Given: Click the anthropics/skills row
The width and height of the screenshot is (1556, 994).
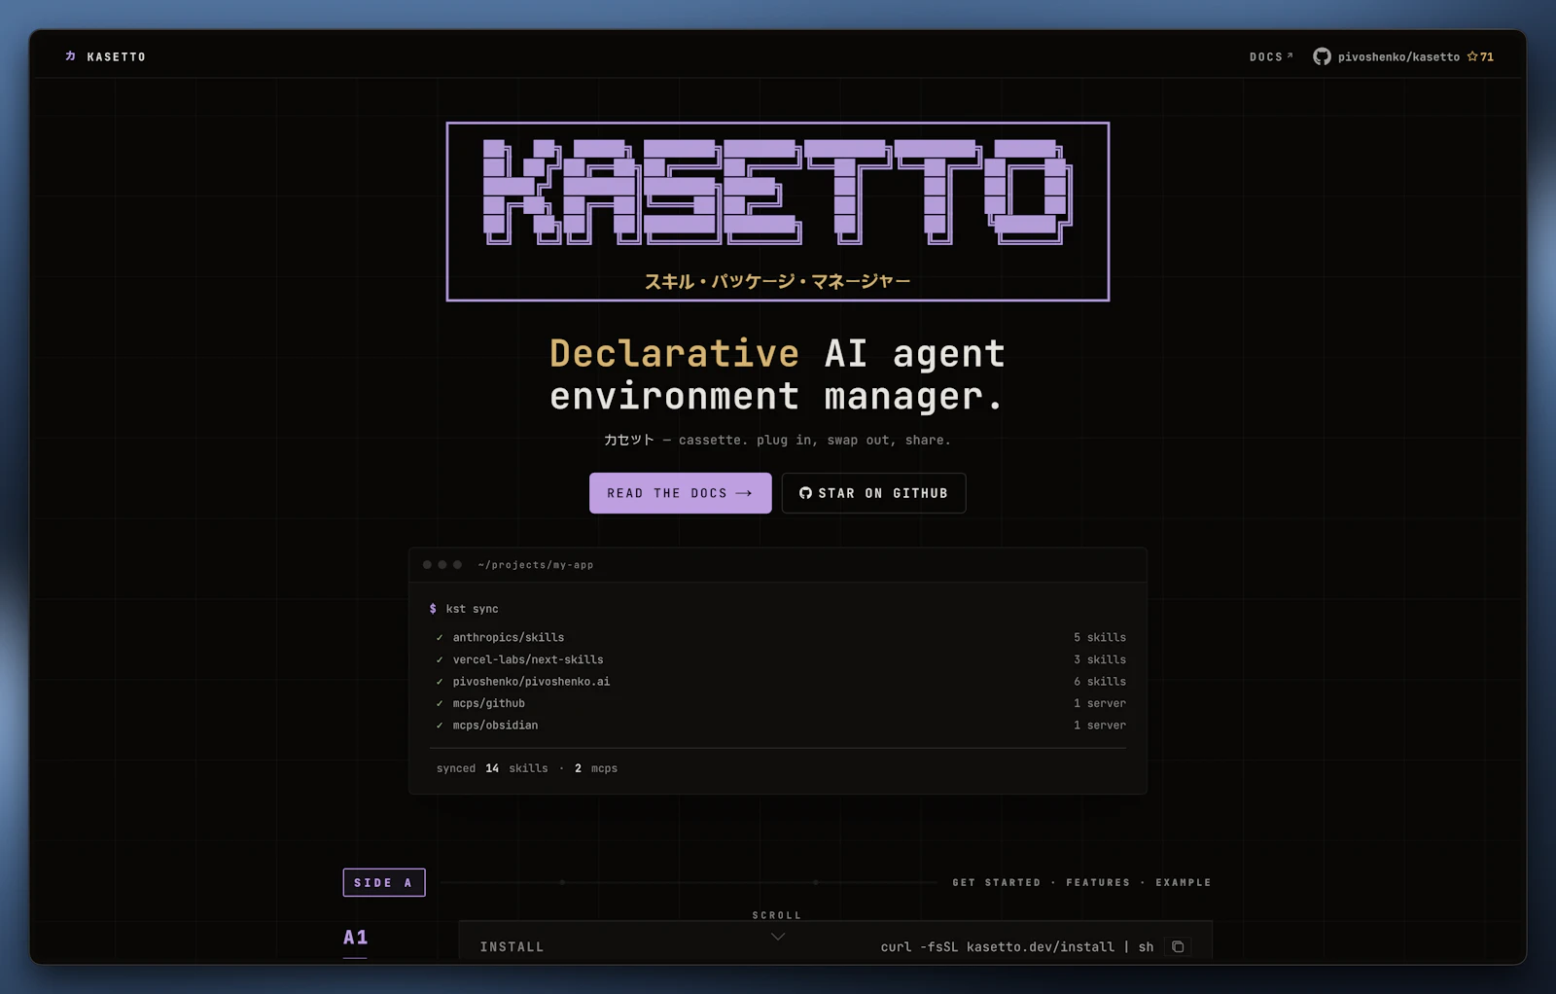Looking at the screenshot, I should coord(778,638).
